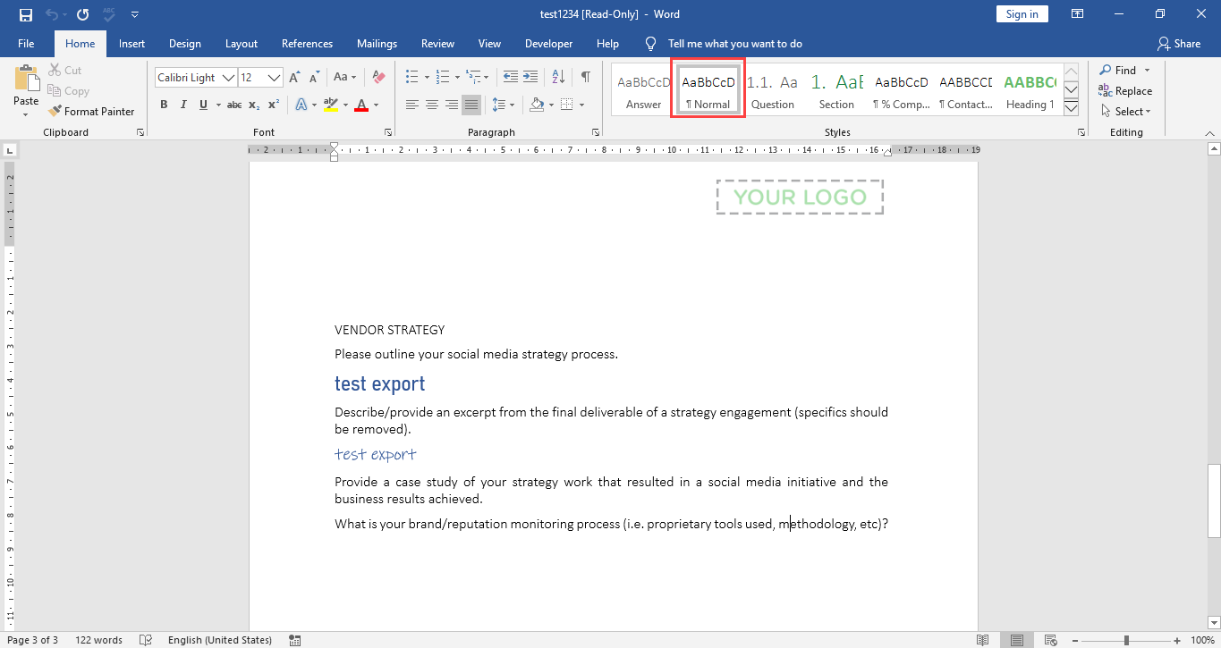The height and width of the screenshot is (648, 1221).
Task: Click the Redo/Repeat icon in quick access toolbar
Action: coord(82,14)
